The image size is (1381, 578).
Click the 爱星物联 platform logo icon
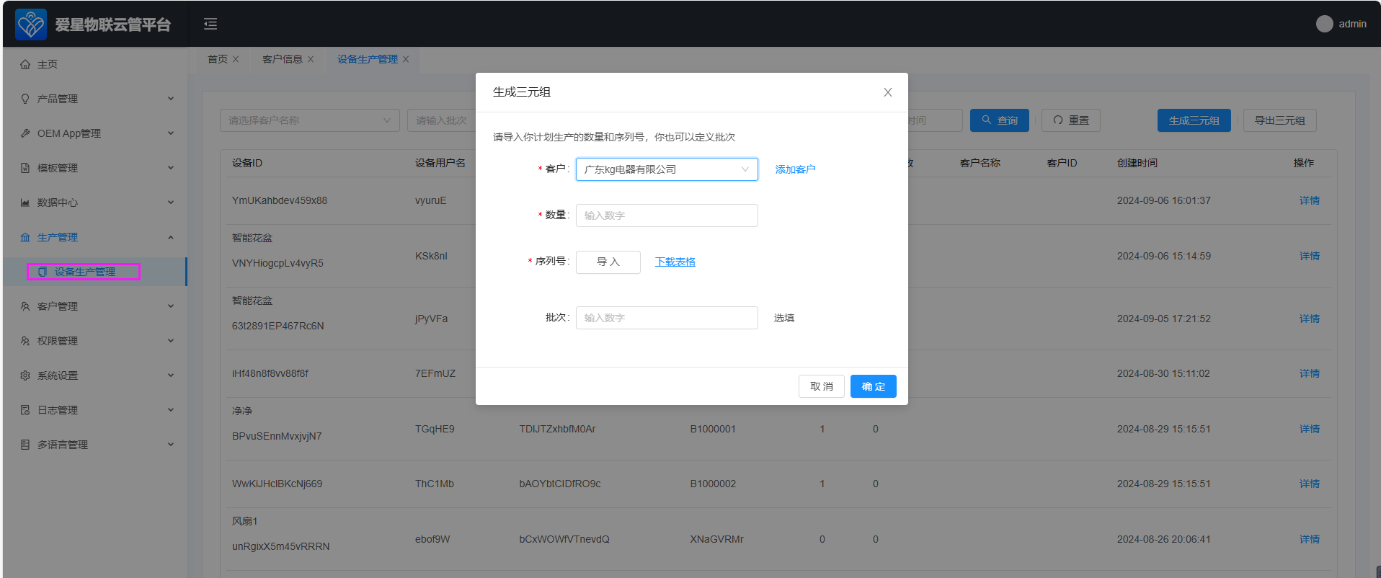[31, 25]
